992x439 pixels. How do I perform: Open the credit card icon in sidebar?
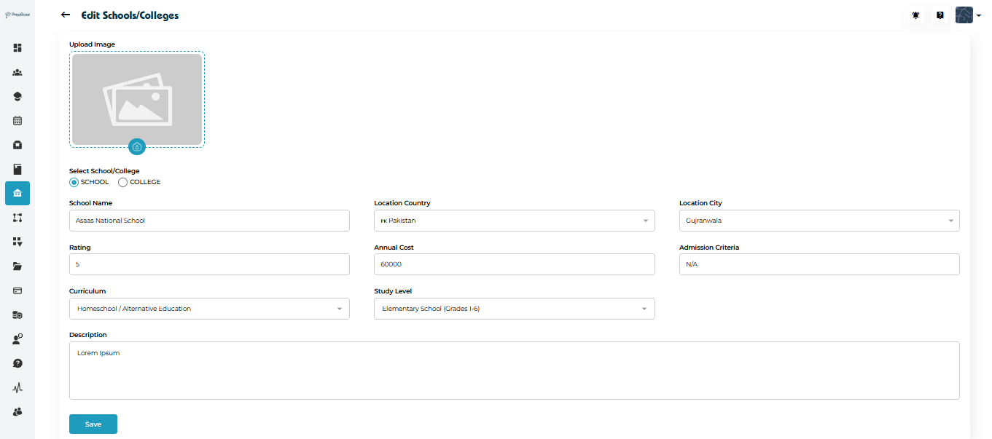coord(17,290)
